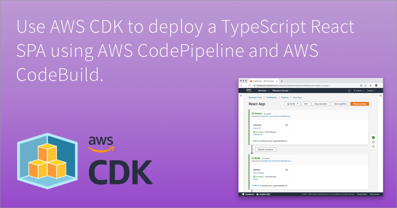This screenshot has height=208, width=397.
Task: Open the Chrome three-dot menu
Action: coord(380,85)
